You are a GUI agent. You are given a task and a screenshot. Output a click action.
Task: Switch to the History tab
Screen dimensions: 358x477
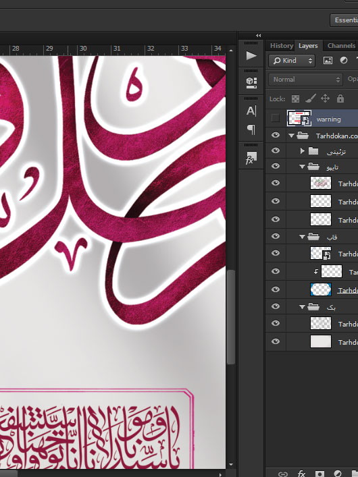click(x=281, y=46)
